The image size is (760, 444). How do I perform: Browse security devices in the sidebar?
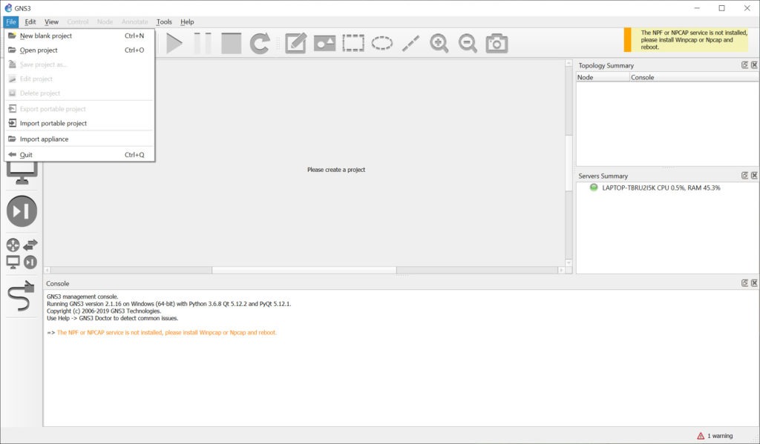coord(22,211)
